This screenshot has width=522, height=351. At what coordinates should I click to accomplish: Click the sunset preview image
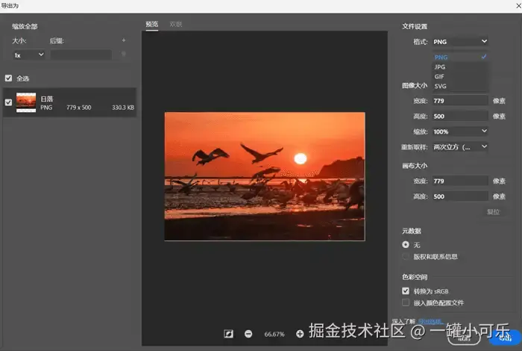(265, 176)
